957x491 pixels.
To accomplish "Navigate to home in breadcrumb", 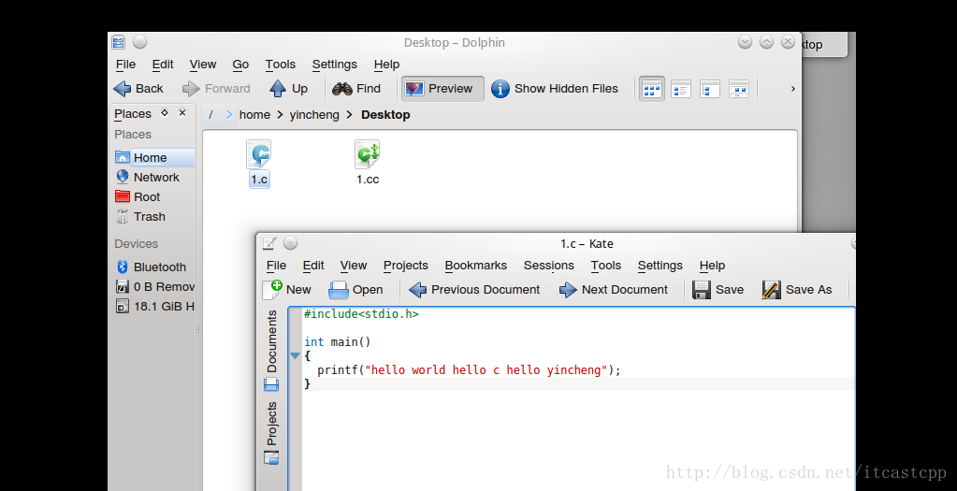I will tap(254, 115).
